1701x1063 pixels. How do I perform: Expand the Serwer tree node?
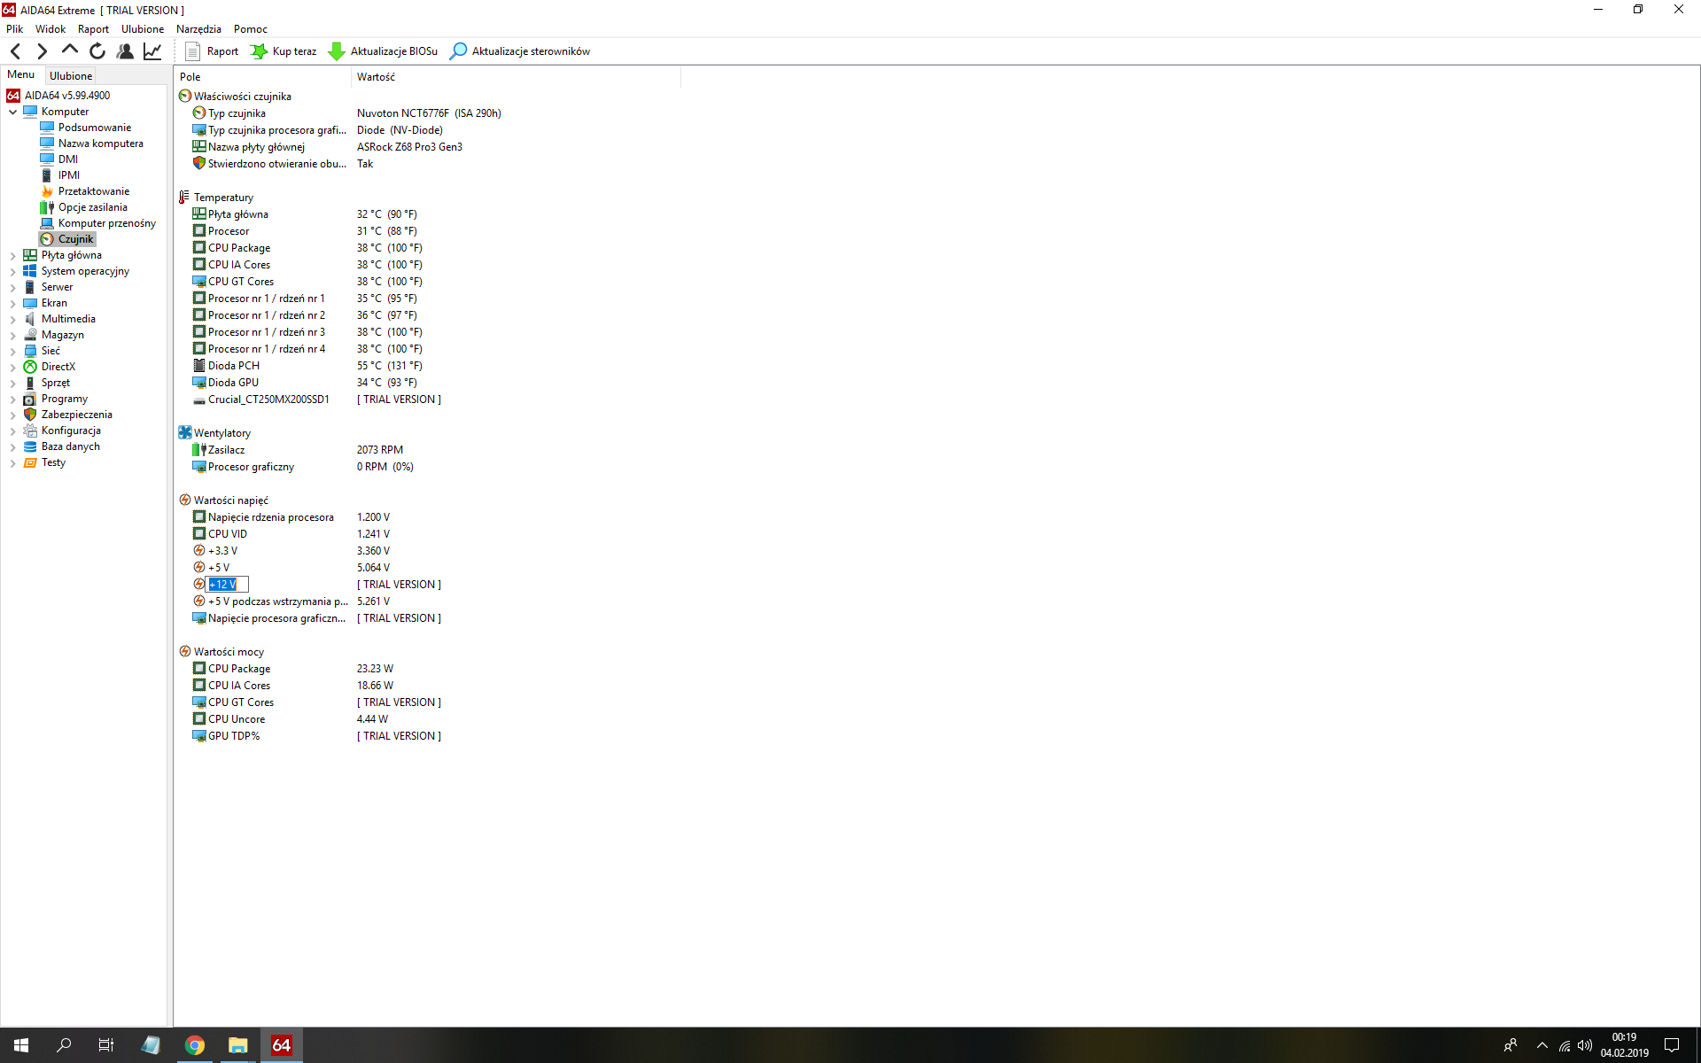tap(13, 288)
